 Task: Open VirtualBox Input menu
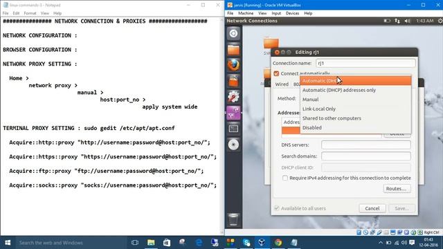pyautogui.click(x=276, y=13)
